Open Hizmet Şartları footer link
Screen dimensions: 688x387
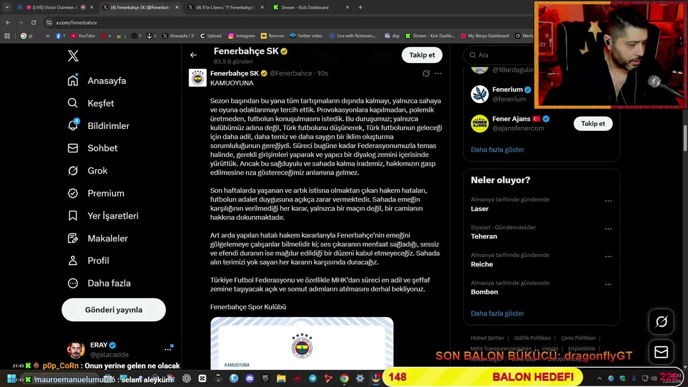[x=487, y=338]
